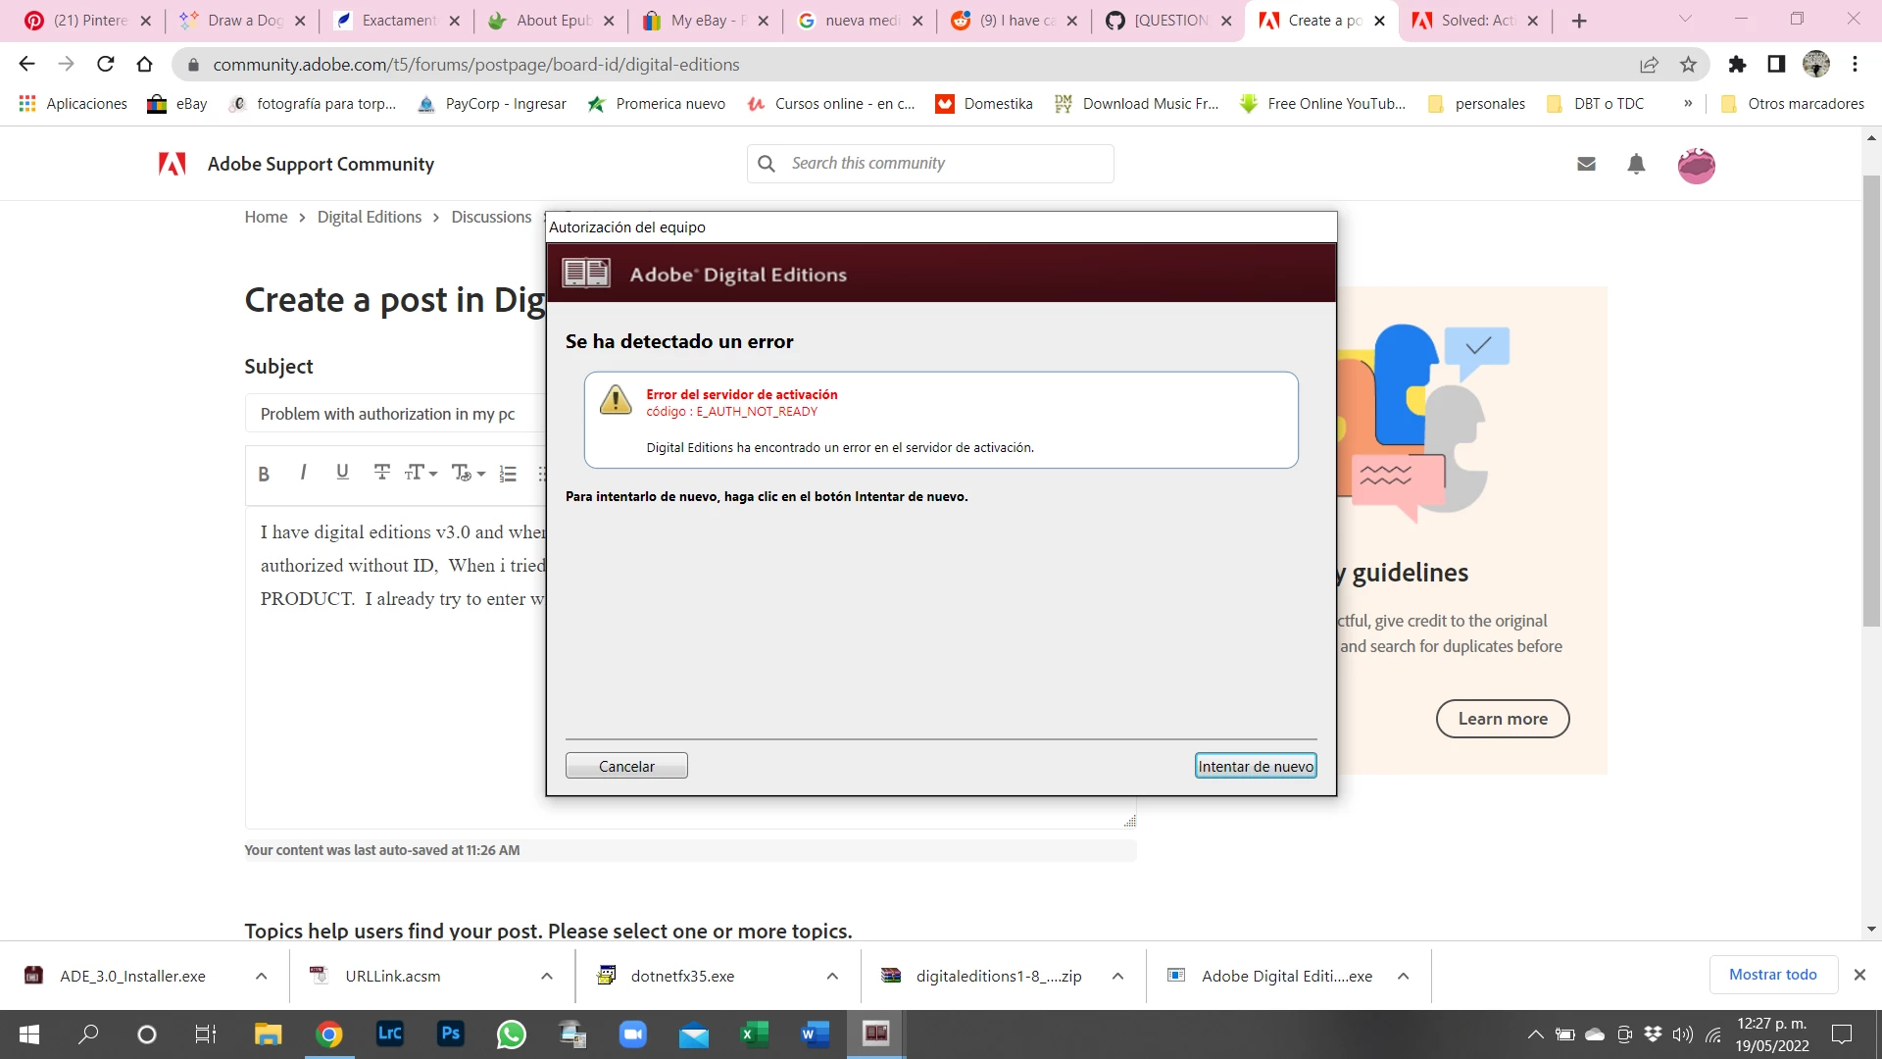Click Learn more guidelines button
This screenshot has width=1882, height=1059.
(x=1502, y=719)
